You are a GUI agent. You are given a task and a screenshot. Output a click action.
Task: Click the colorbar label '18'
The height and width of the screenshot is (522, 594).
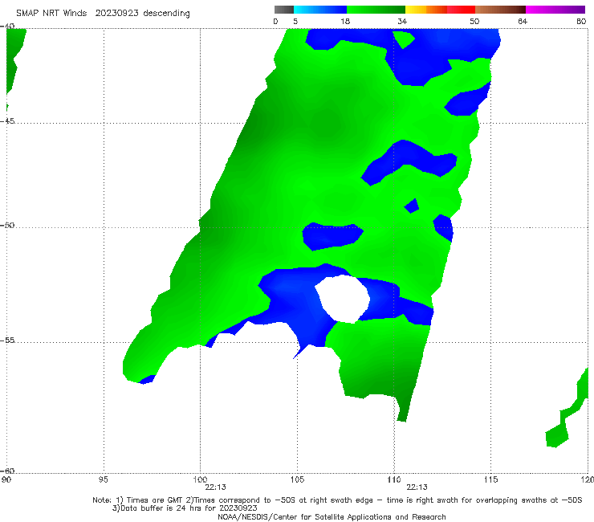coord(345,21)
